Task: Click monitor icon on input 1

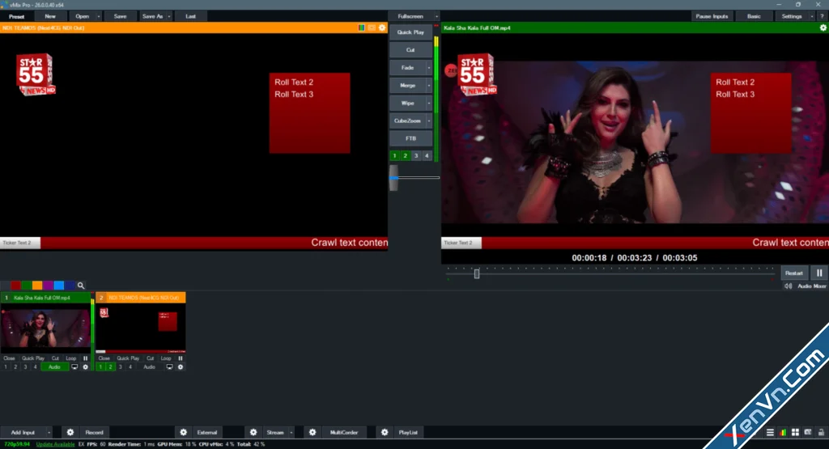Action: click(x=74, y=366)
